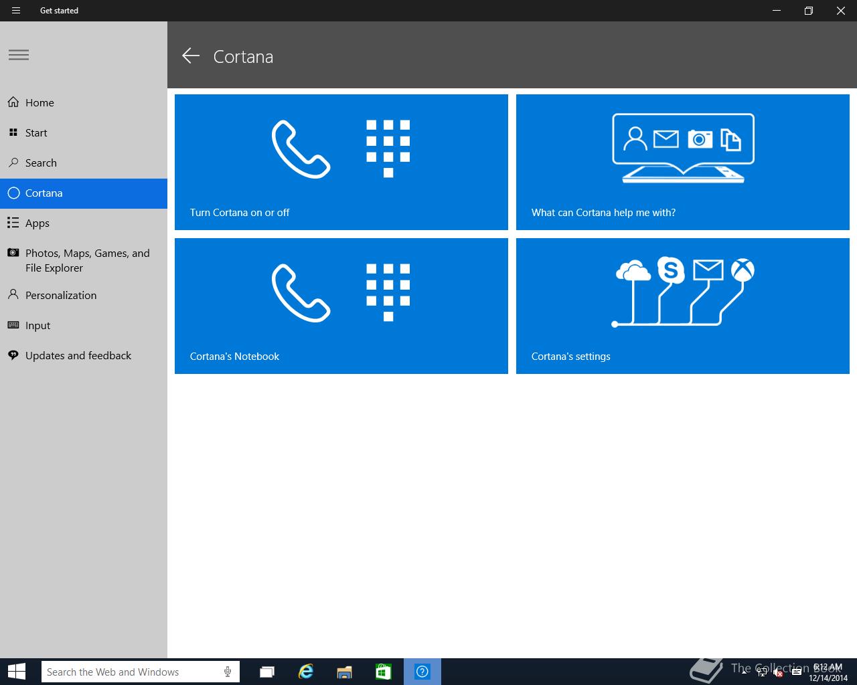
Task: Collapse the sidebar with the hamburger icon
Action: (19, 55)
